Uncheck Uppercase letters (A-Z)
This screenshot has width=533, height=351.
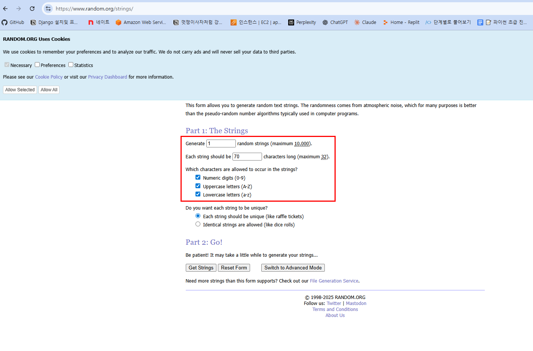pyautogui.click(x=198, y=186)
